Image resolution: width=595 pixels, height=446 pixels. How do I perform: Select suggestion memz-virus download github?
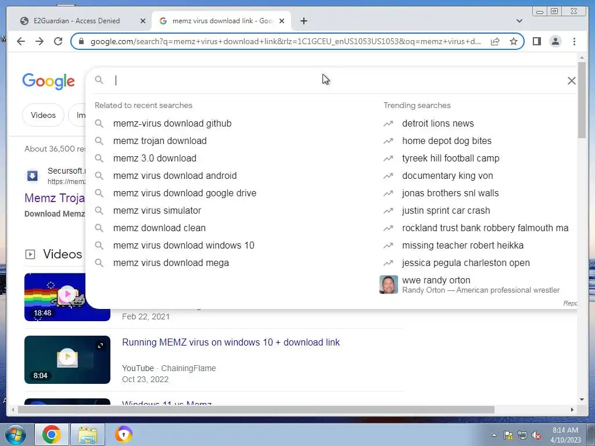(172, 123)
